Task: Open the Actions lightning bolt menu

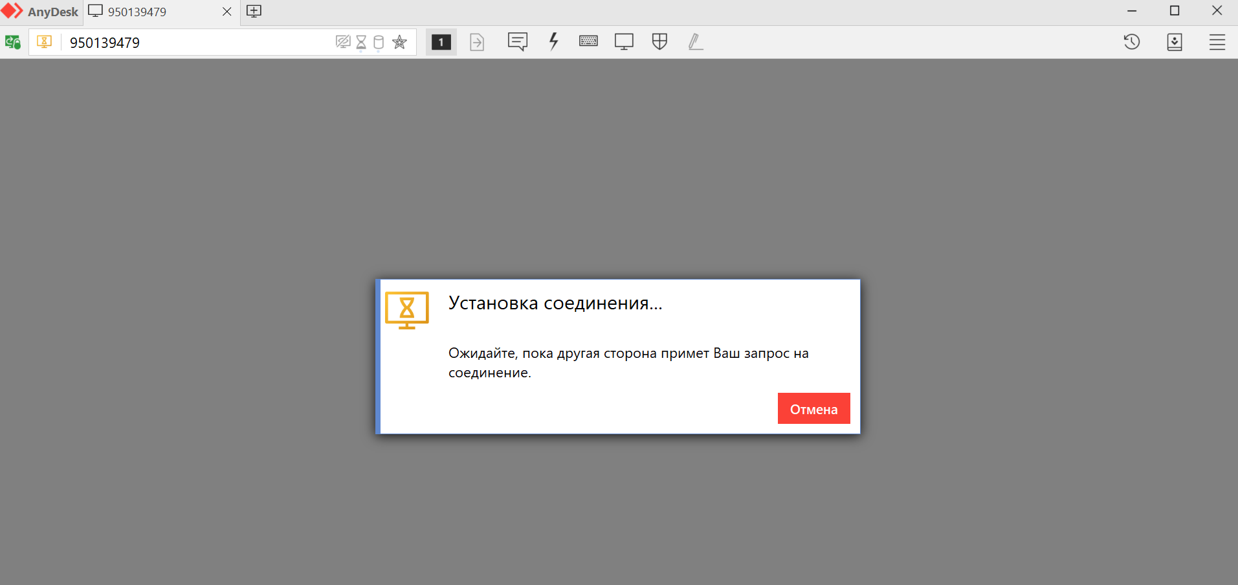Action: click(x=553, y=42)
